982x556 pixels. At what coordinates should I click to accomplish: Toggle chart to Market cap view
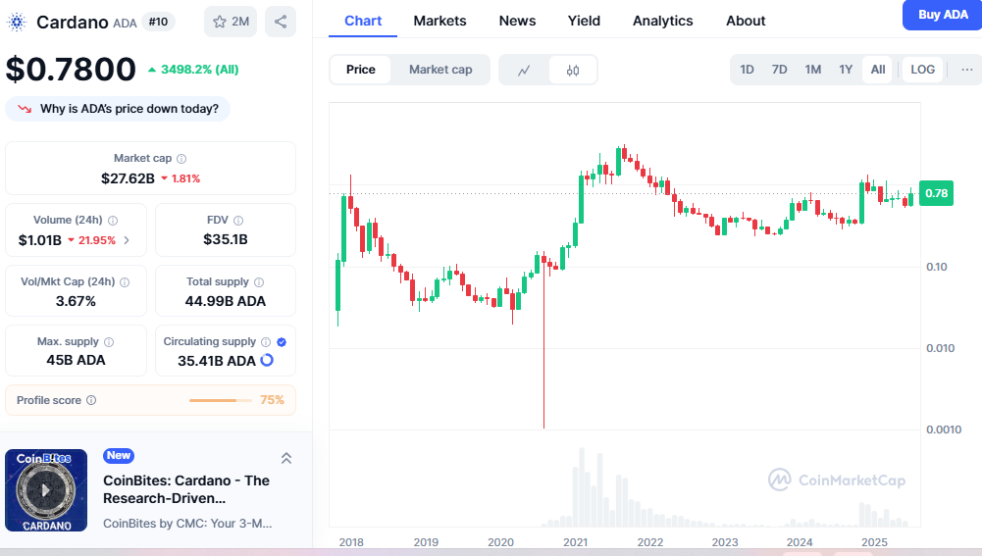440,70
